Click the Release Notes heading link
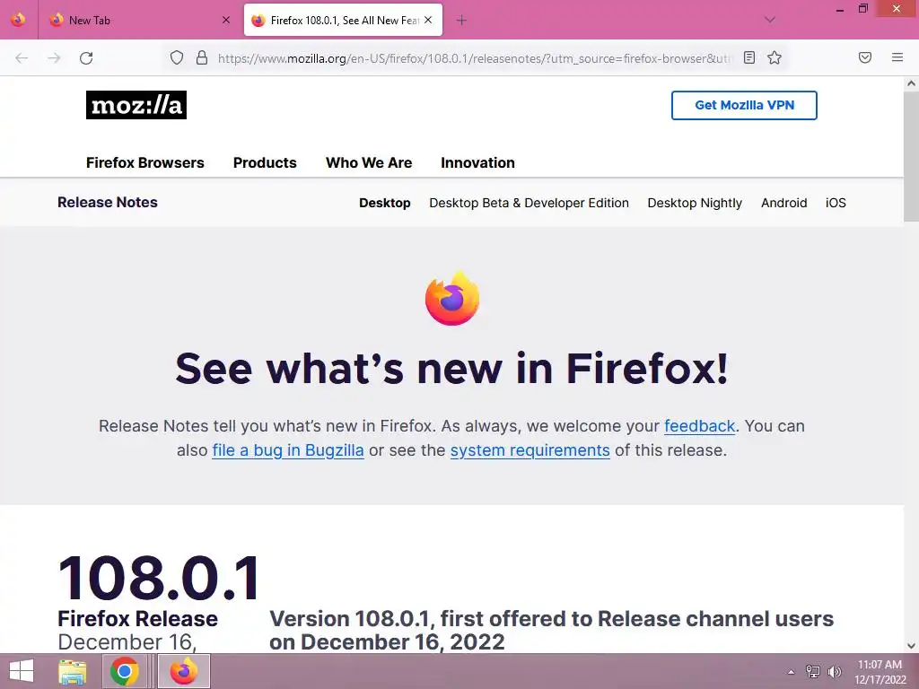Image resolution: width=919 pixels, height=689 pixels. click(108, 202)
